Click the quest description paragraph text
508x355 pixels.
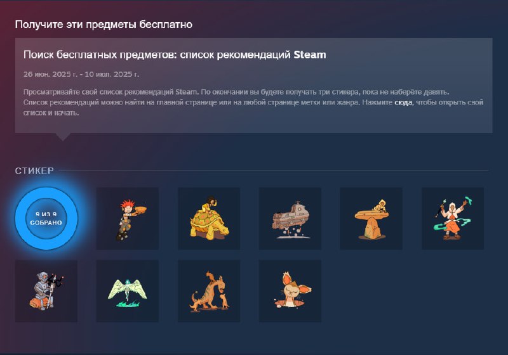click(x=253, y=102)
